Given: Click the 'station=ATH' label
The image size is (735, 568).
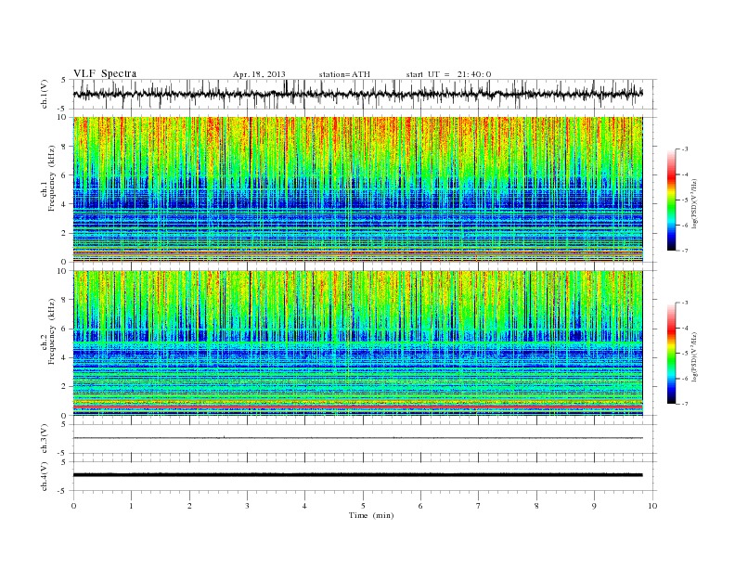Looking at the screenshot, I should pos(344,74).
